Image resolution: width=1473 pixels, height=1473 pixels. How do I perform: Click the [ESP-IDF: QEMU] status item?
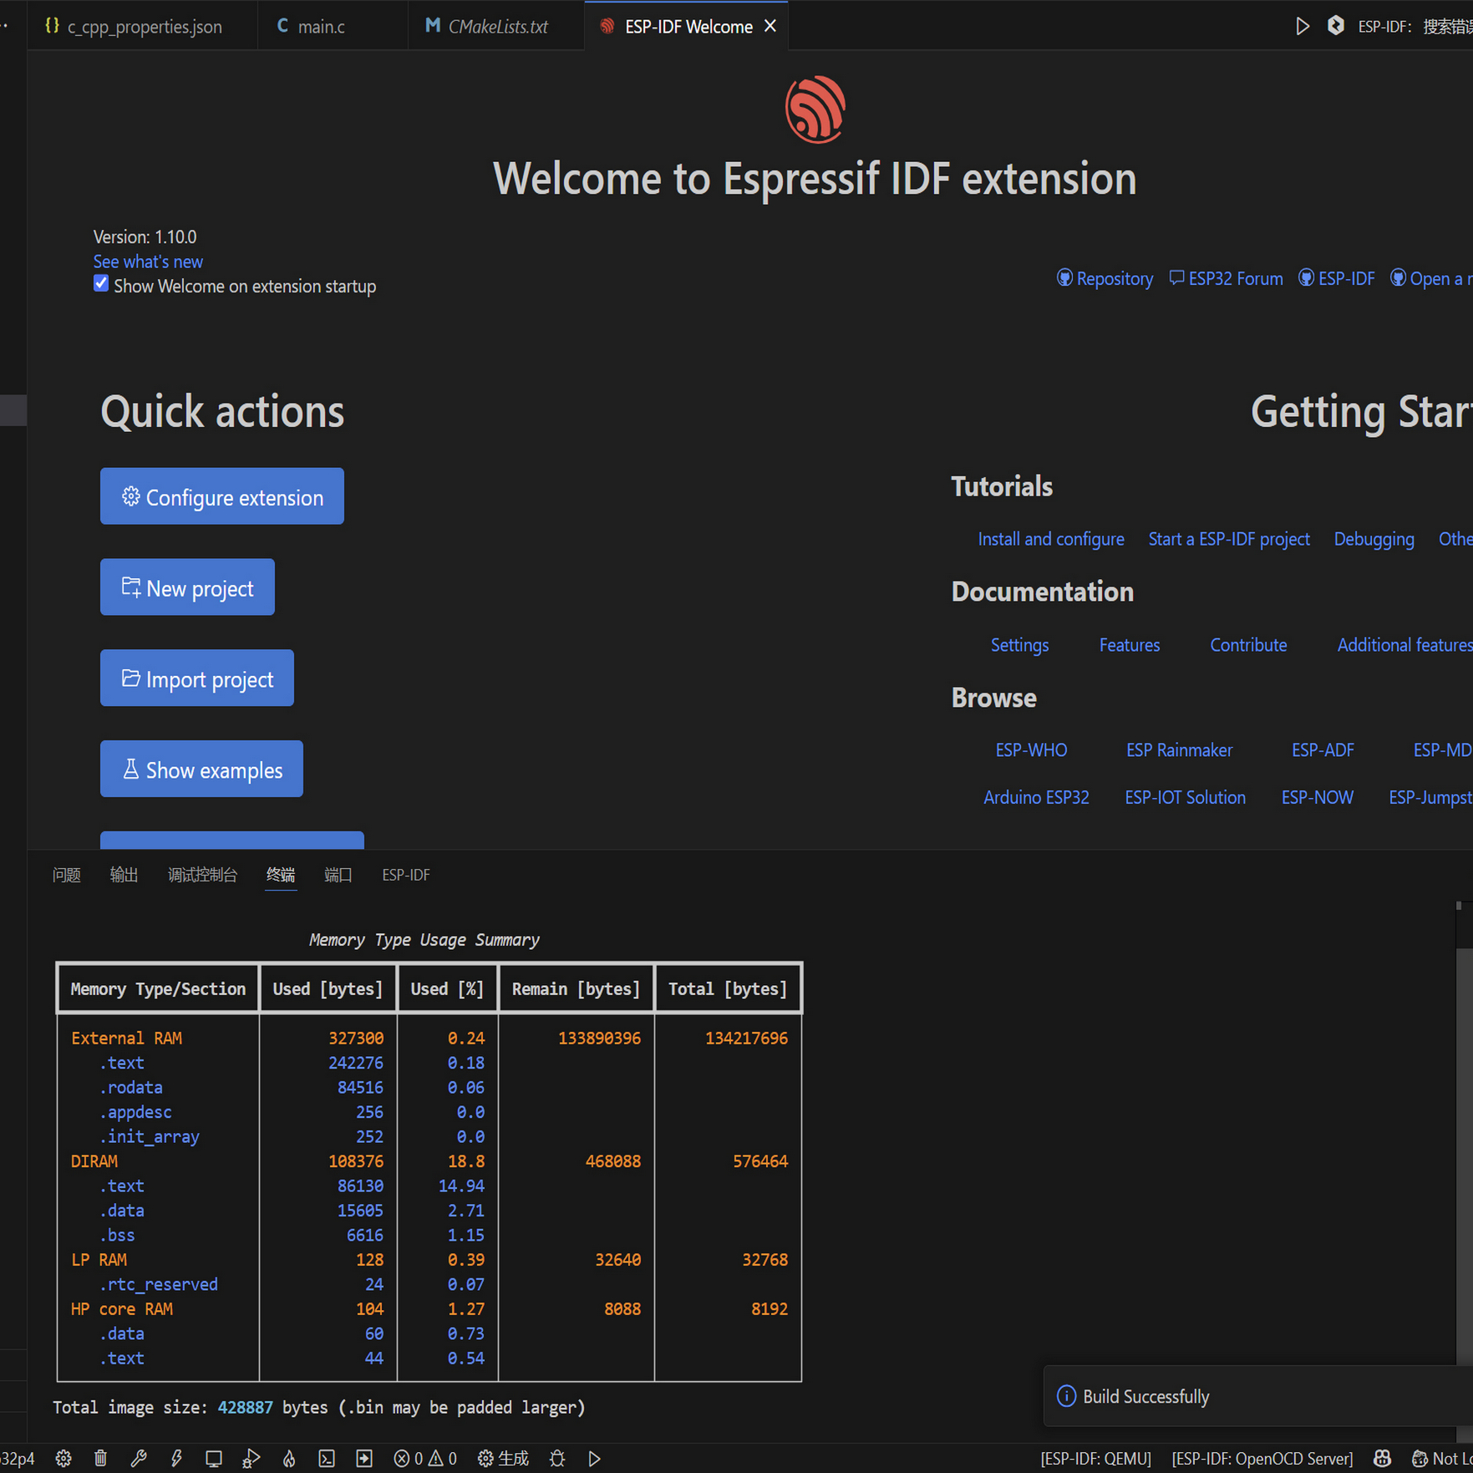click(x=1095, y=1458)
